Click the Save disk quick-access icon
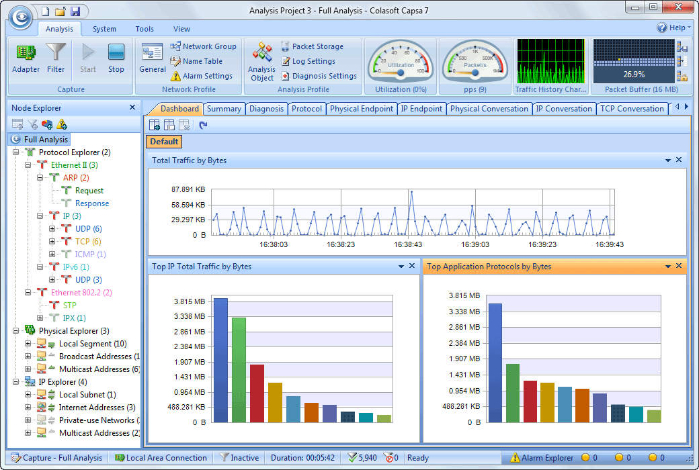Image resolution: width=699 pixels, height=470 pixels. pyautogui.click(x=75, y=11)
